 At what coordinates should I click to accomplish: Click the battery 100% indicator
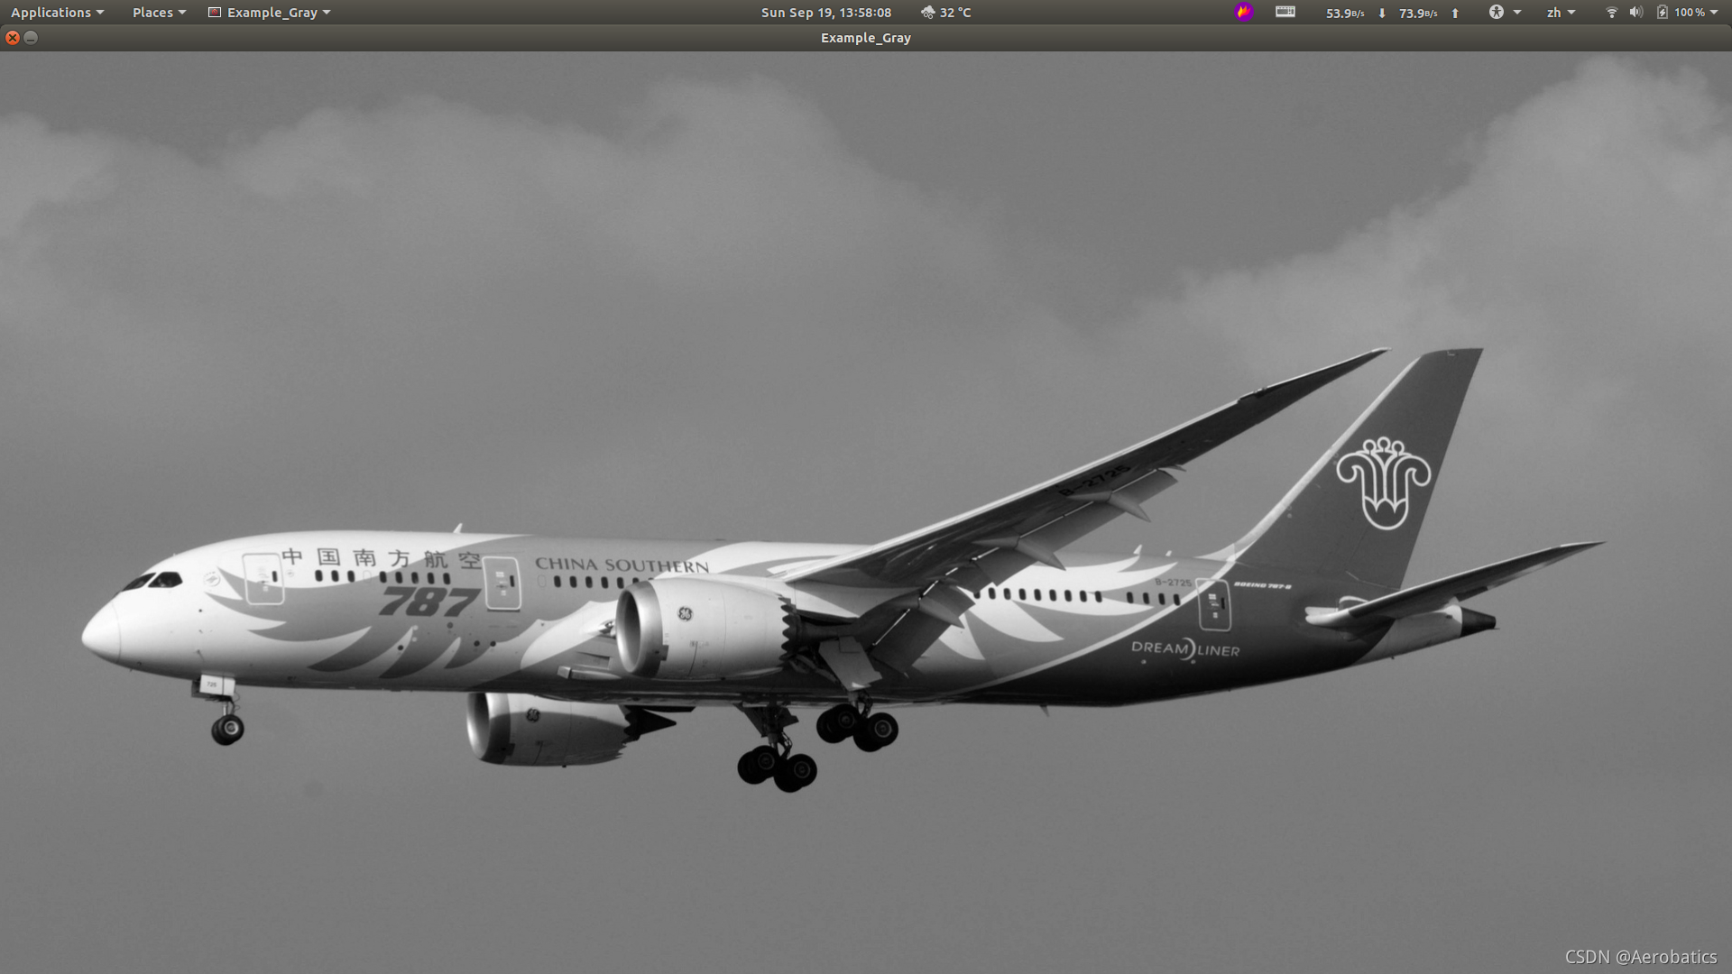coord(1681,13)
